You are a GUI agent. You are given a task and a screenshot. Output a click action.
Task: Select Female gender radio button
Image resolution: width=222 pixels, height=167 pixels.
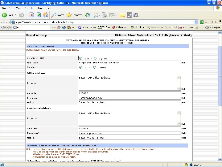click(95, 67)
